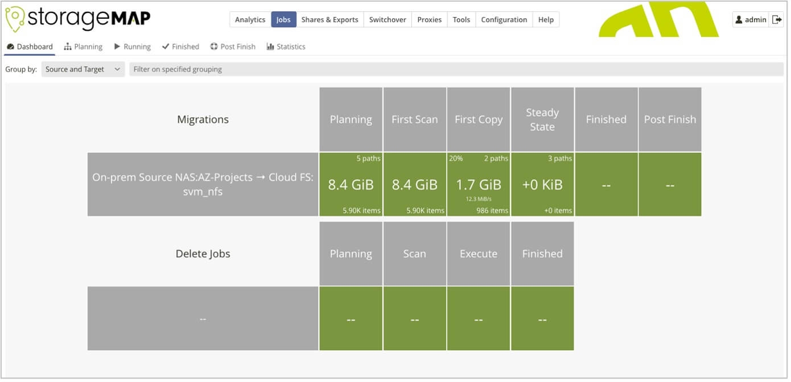Click the Help button
This screenshot has width=791, height=382.
[x=546, y=19]
